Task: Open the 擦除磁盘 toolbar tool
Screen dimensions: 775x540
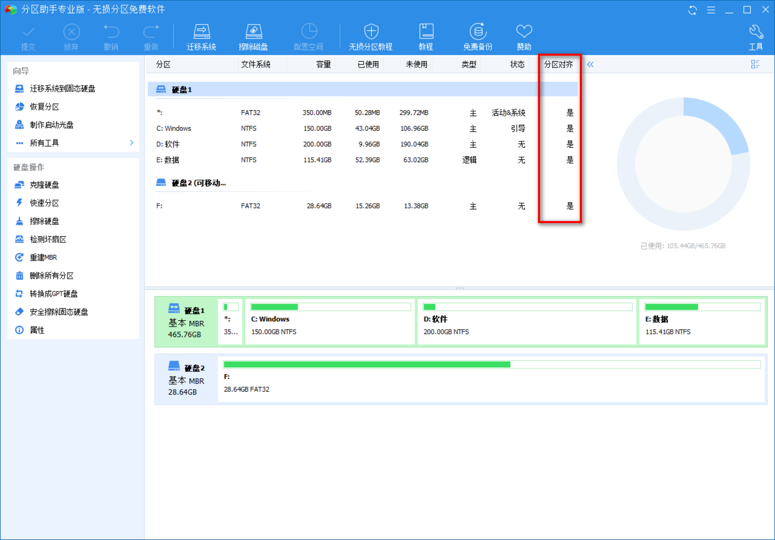Action: [253, 37]
